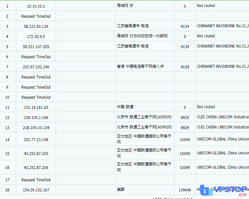The width and height of the screenshot is (249, 199).
Task: Select IP address 202.77.23.158
Action: [x=36, y=140]
